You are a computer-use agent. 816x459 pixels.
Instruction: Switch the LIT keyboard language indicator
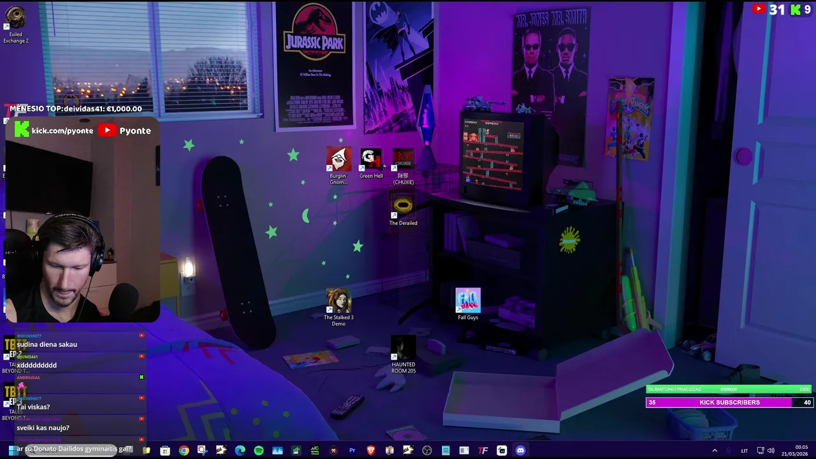coord(745,451)
